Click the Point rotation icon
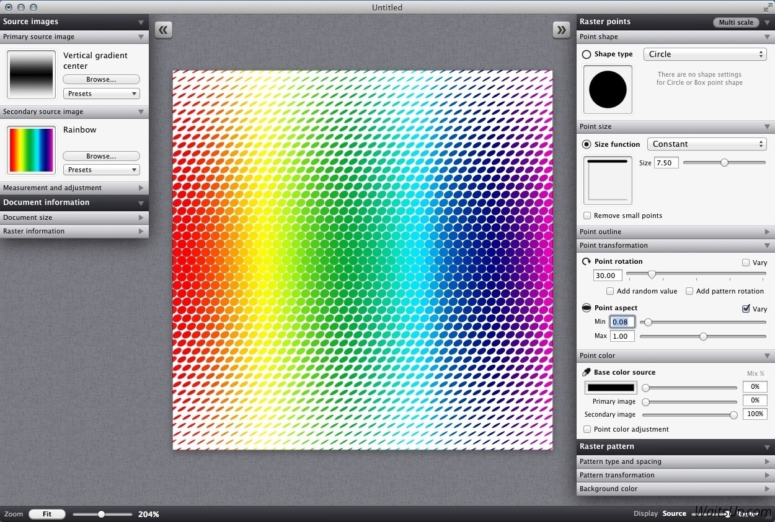 click(587, 261)
